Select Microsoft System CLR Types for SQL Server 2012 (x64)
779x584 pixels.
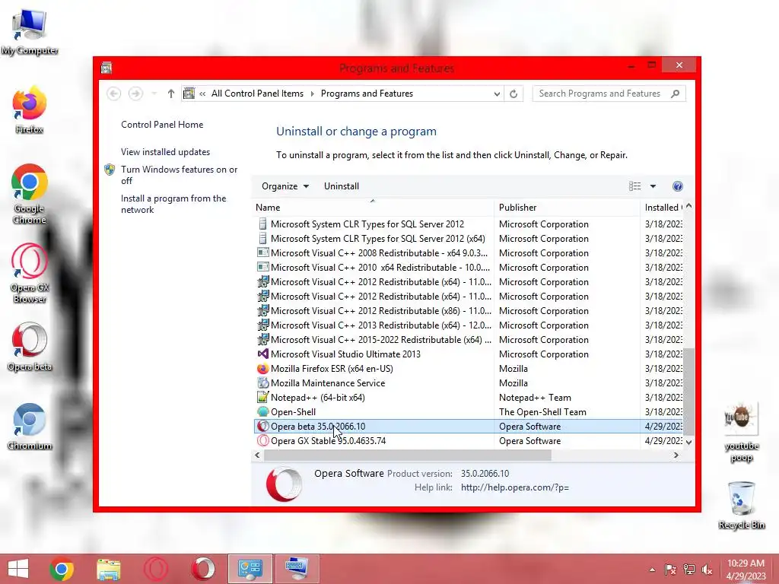pyautogui.click(x=469, y=239)
